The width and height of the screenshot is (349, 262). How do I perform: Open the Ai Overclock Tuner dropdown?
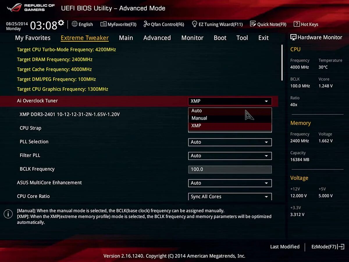230,101
